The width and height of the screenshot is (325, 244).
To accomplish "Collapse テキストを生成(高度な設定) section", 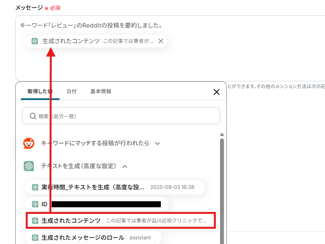I will pos(125,166).
